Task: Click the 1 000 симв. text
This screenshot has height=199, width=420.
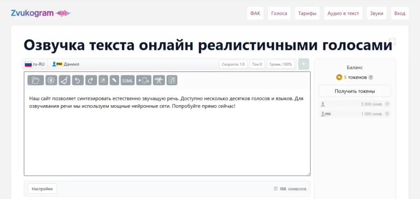Action: [372, 114]
